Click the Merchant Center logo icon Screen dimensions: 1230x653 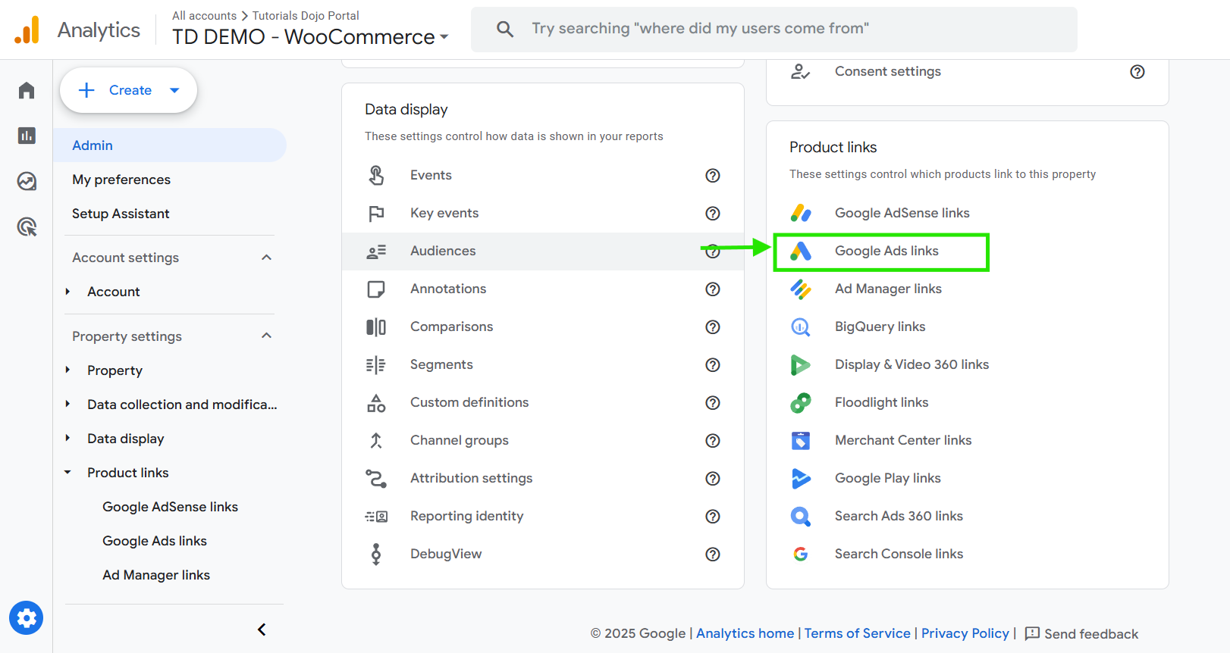click(801, 440)
